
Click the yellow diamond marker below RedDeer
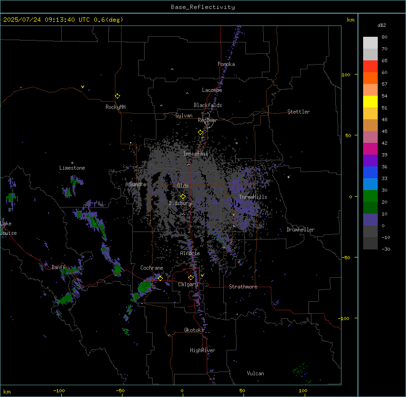point(201,132)
